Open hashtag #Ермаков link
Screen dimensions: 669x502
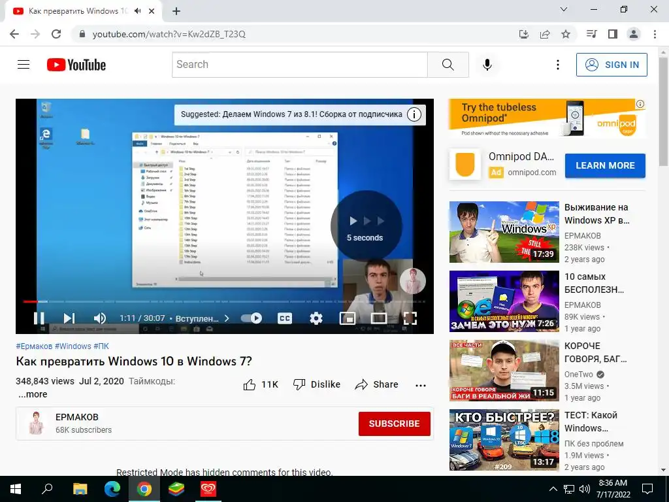[x=34, y=346]
